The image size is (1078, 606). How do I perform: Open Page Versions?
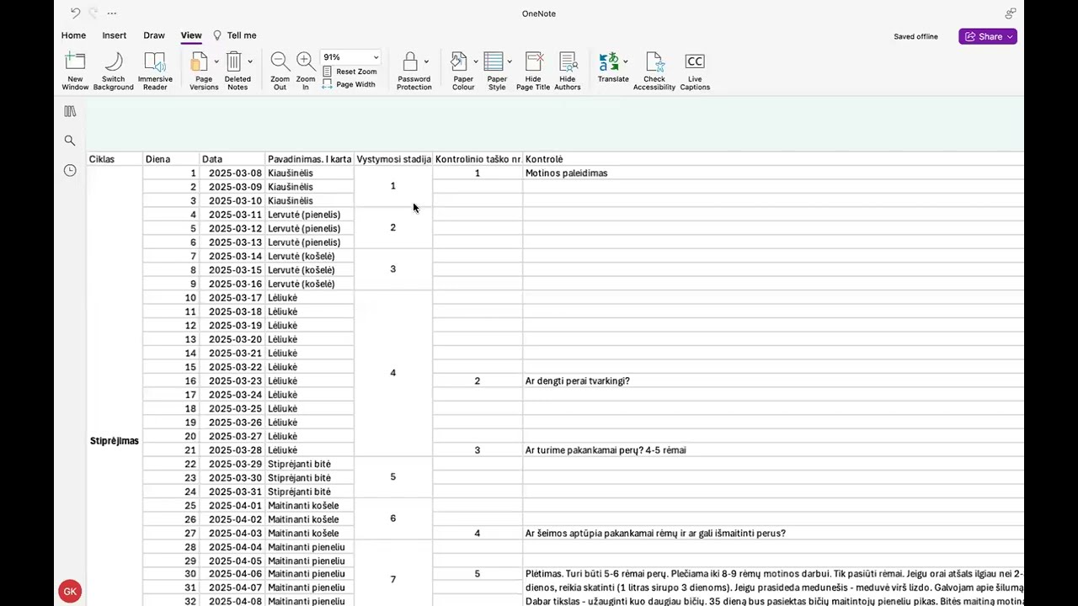200,71
